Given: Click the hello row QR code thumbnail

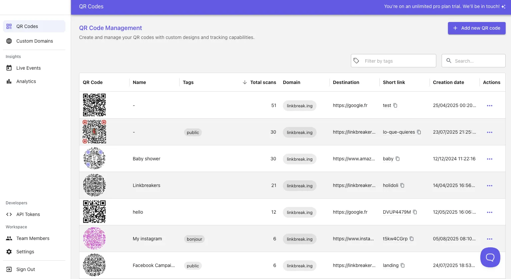Looking at the screenshot, I should click(x=94, y=212).
